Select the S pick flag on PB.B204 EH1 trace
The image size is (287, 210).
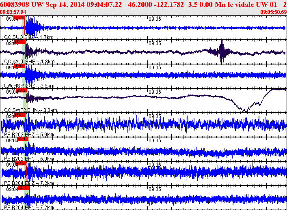coord(23,188)
